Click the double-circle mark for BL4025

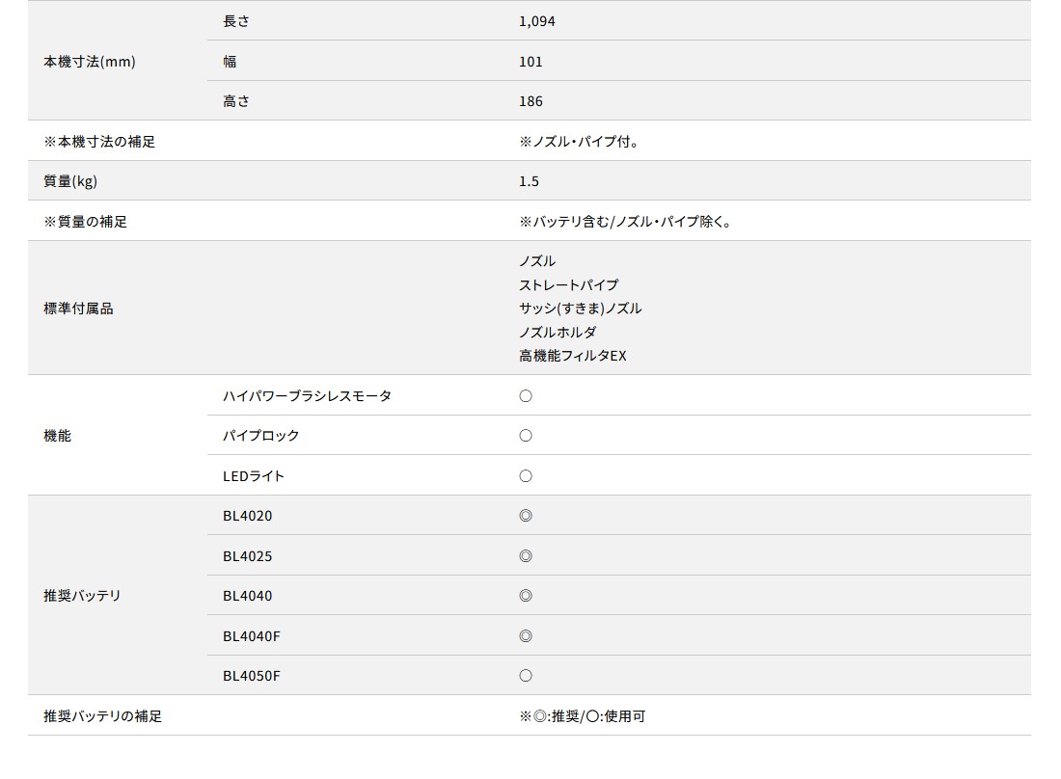pos(526,556)
